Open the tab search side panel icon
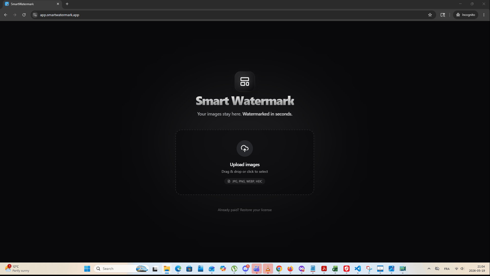490x276 pixels. point(443,15)
